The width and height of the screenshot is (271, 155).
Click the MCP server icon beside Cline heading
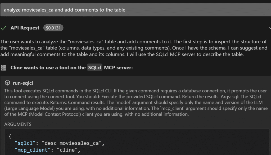pyautogui.click(x=4, y=68)
